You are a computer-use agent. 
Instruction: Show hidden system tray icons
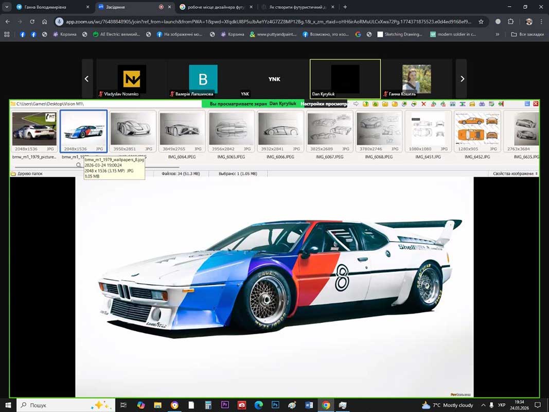(x=483, y=405)
